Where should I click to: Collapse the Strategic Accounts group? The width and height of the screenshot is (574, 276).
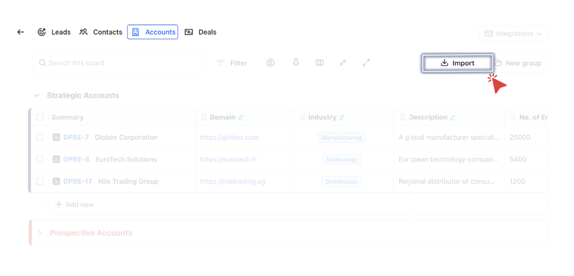(x=37, y=96)
